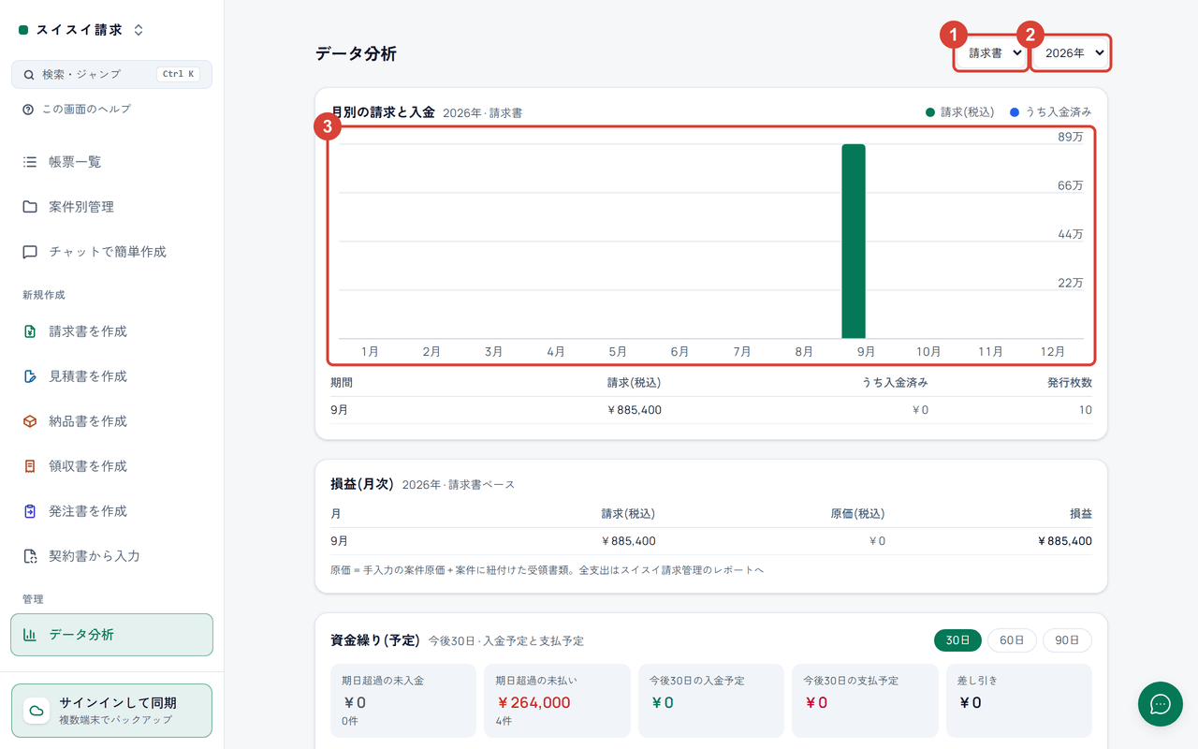1198x749 pixels.
Task: Click the cloud sync icon
Action: click(37, 711)
